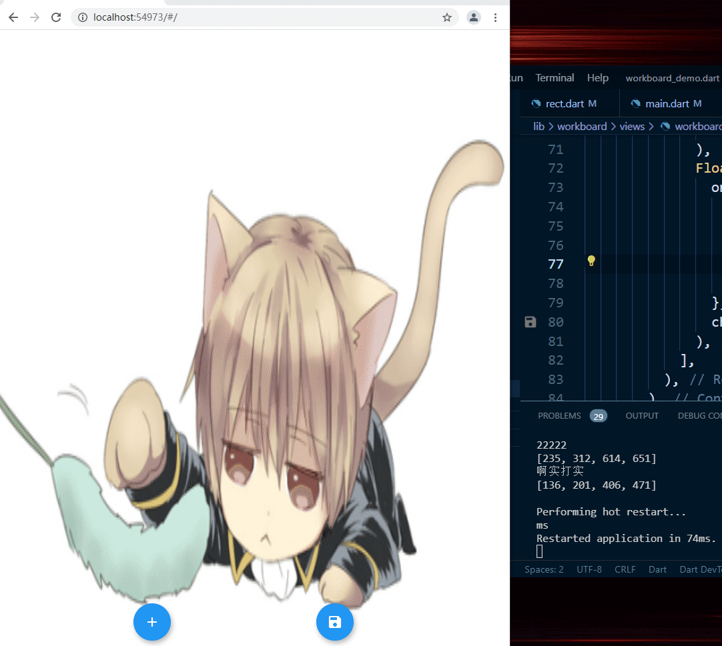Click the save icon in gutter at line 80
The height and width of the screenshot is (646, 722).
(530, 322)
